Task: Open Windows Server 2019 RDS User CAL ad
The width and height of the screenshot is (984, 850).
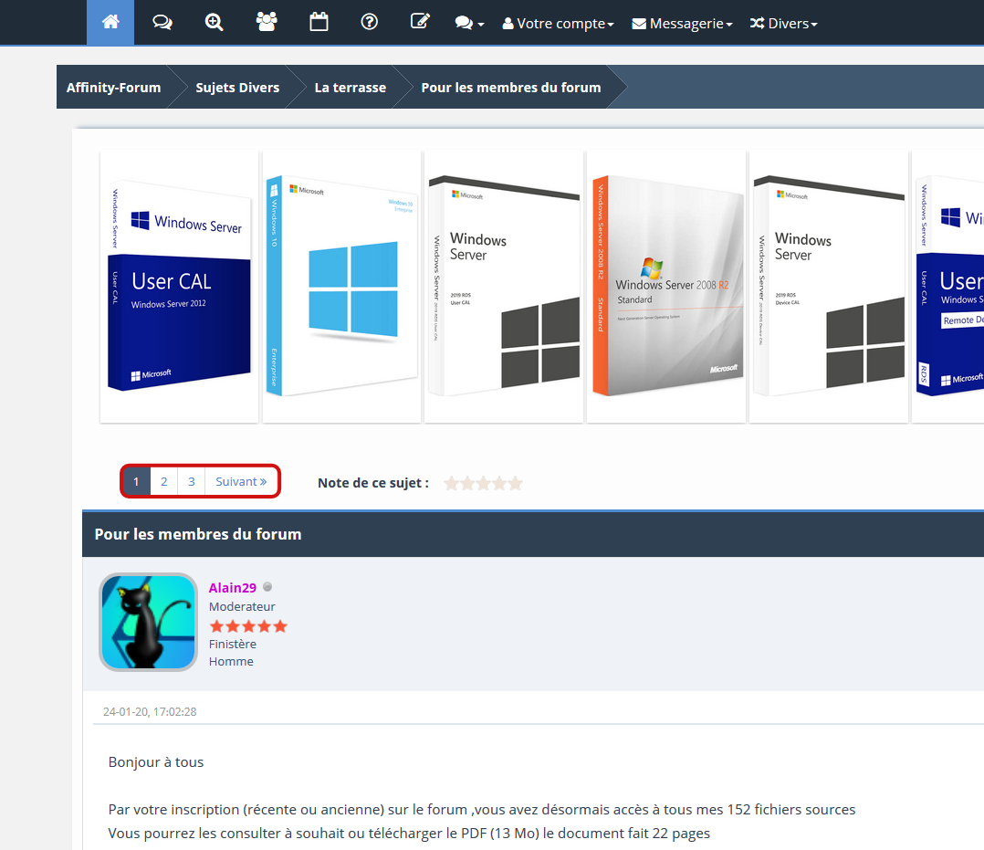Action: 504,287
